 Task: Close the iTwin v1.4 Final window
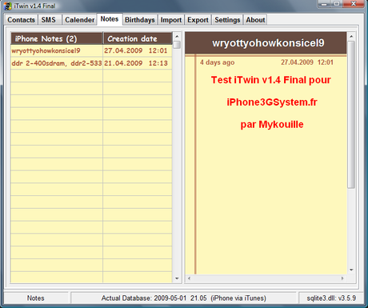(354, 4)
